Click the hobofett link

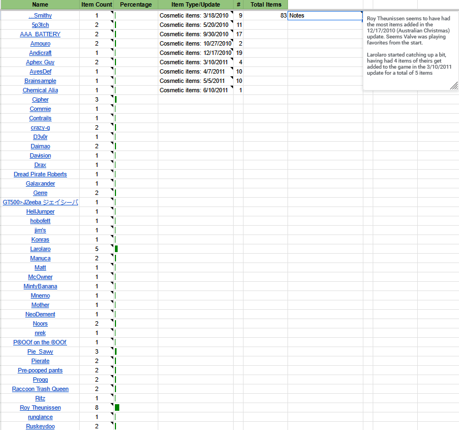pos(40,221)
